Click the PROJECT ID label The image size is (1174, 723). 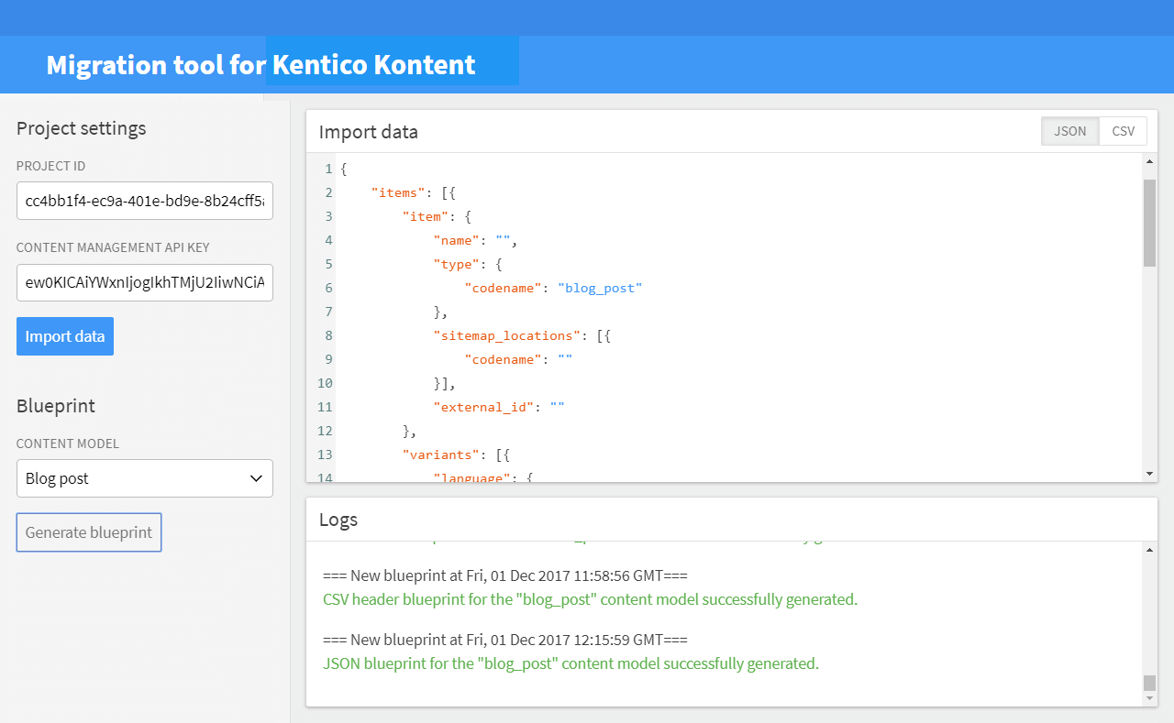(50, 166)
